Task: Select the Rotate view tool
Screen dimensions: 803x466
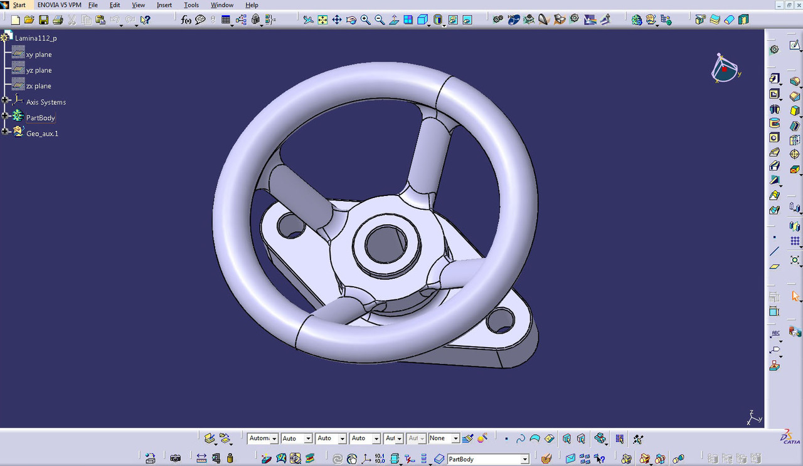Action: tap(351, 20)
